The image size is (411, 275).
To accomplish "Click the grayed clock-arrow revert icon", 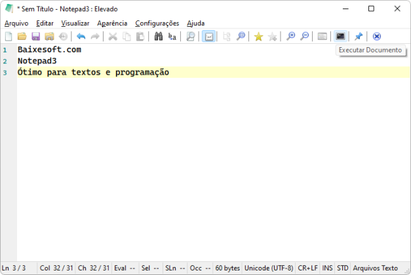I will point(63,37).
